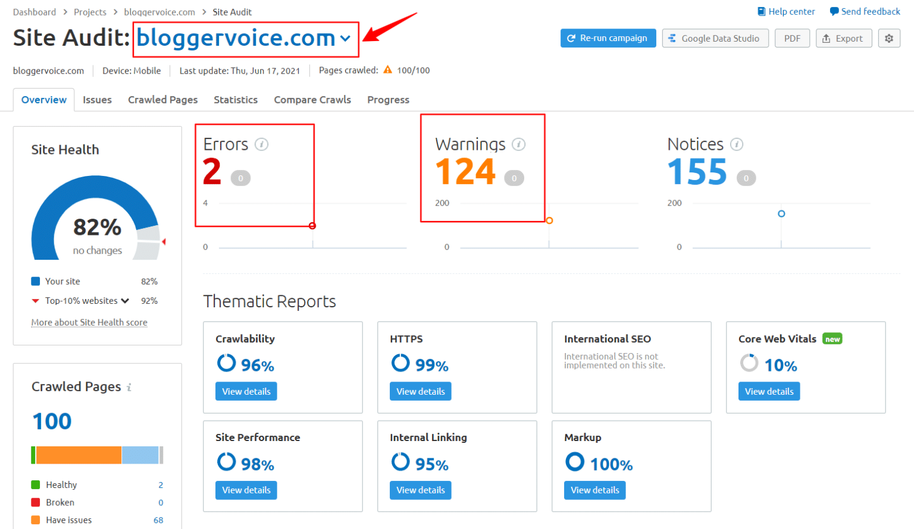
Task: Click the Broken pages count 0
Action: [161, 502]
